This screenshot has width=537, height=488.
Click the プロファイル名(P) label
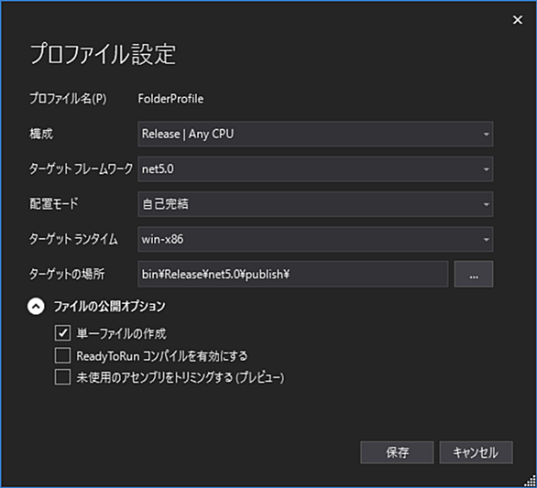68,99
